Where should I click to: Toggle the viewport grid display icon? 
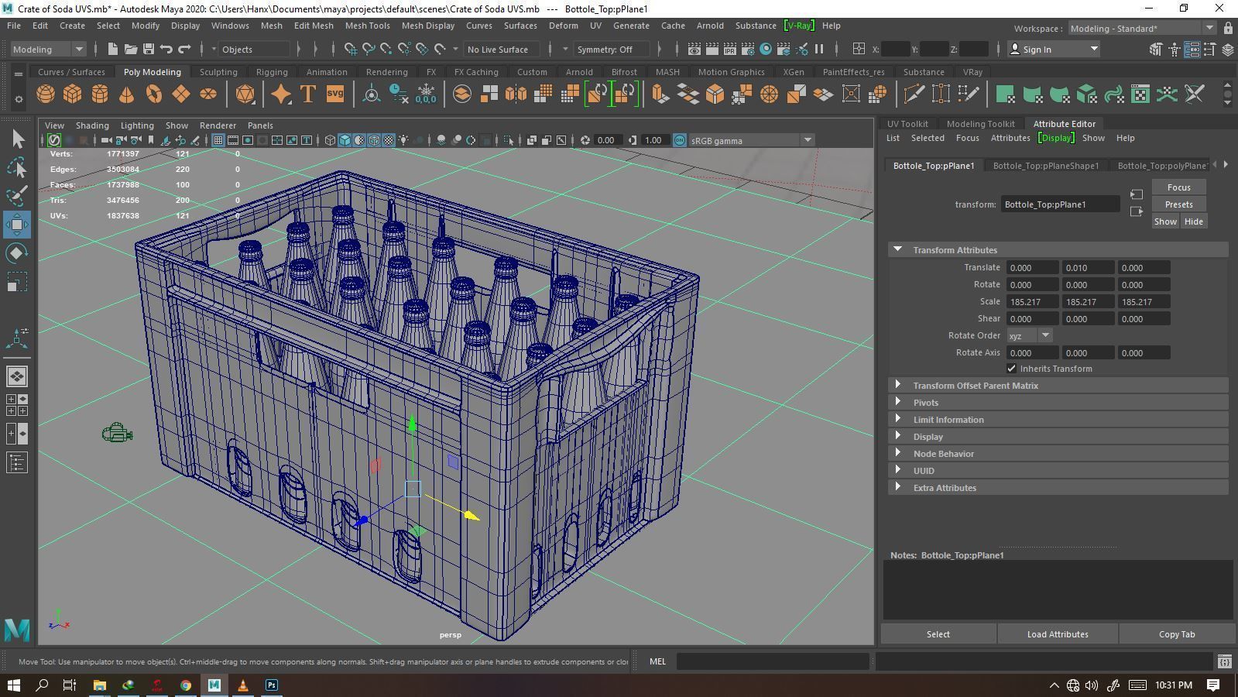point(218,140)
